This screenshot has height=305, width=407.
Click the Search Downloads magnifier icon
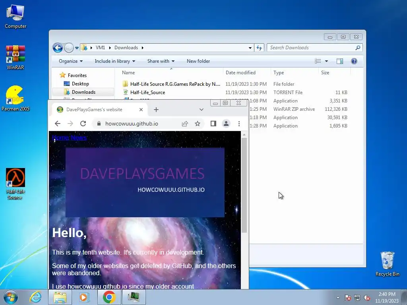click(x=358, y=48)
